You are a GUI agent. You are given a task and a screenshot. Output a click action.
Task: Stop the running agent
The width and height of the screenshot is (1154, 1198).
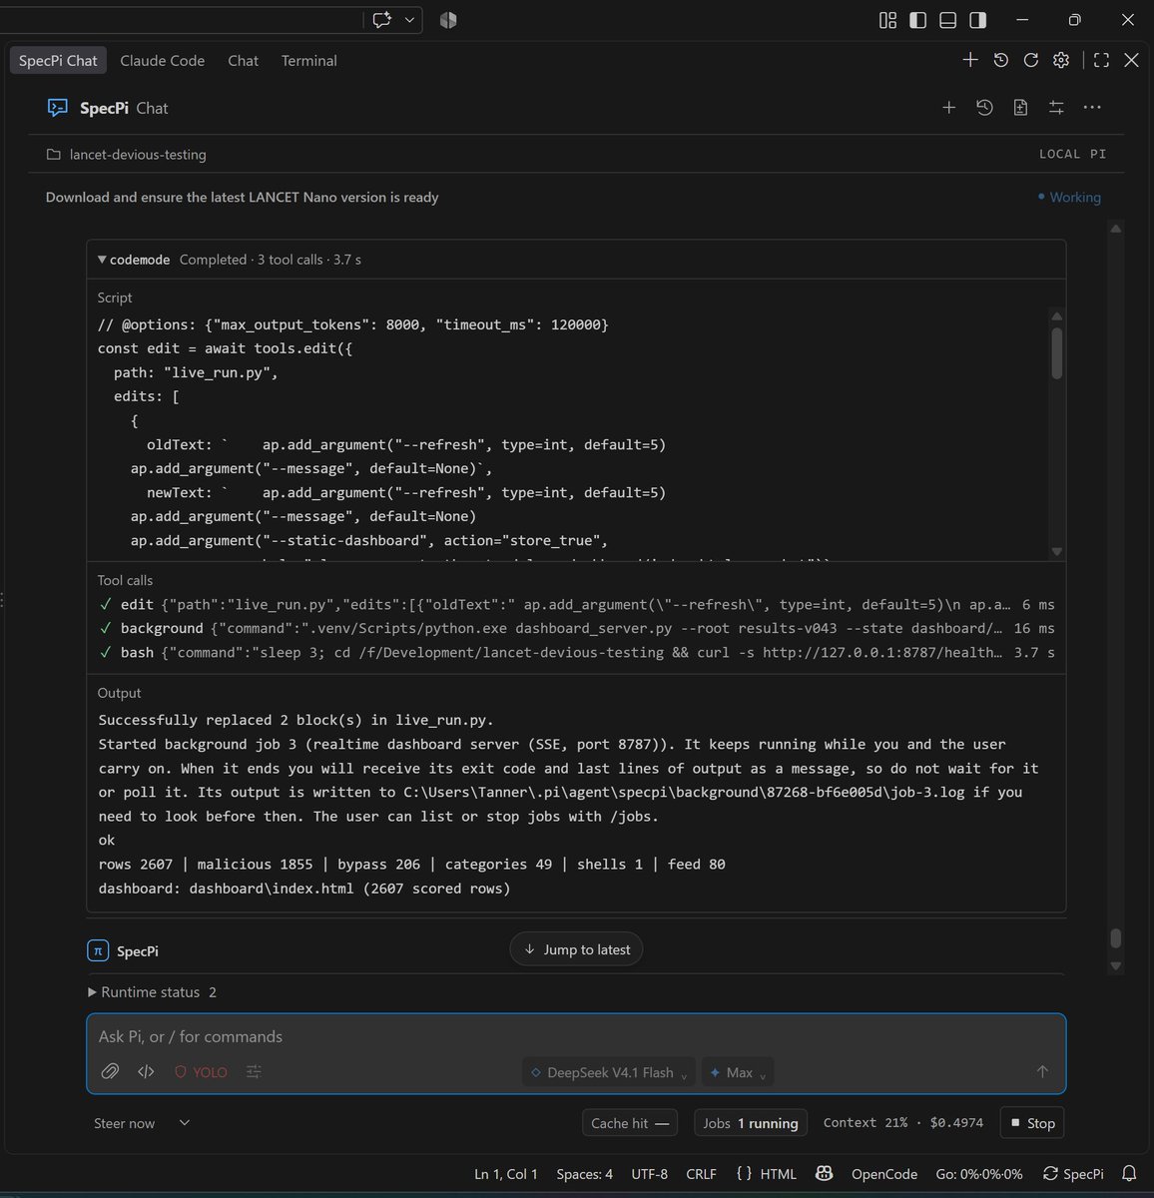coord(1031,1123)
